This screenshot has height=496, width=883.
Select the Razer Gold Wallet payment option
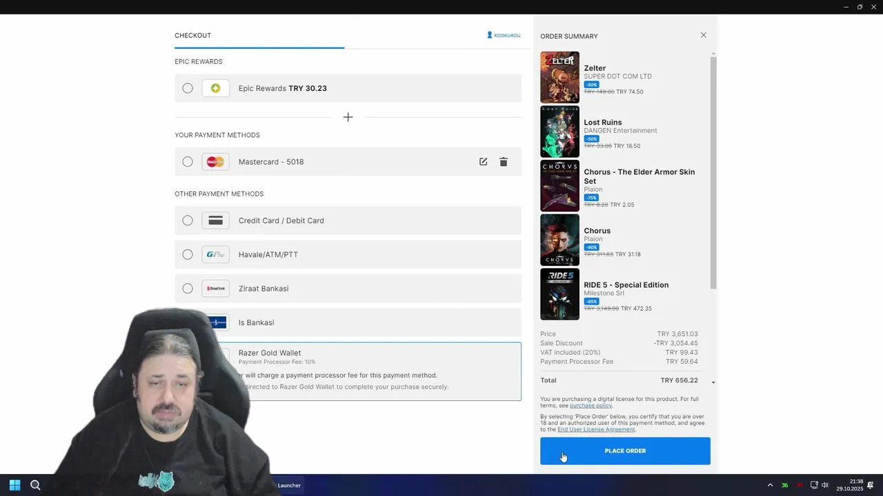348,371
